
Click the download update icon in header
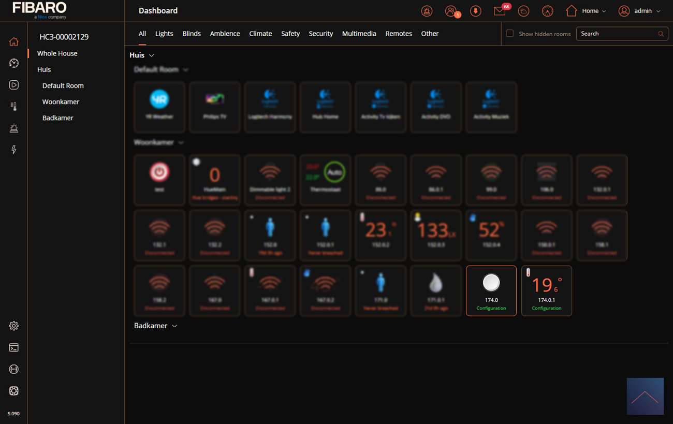click(x=475, y=11)
